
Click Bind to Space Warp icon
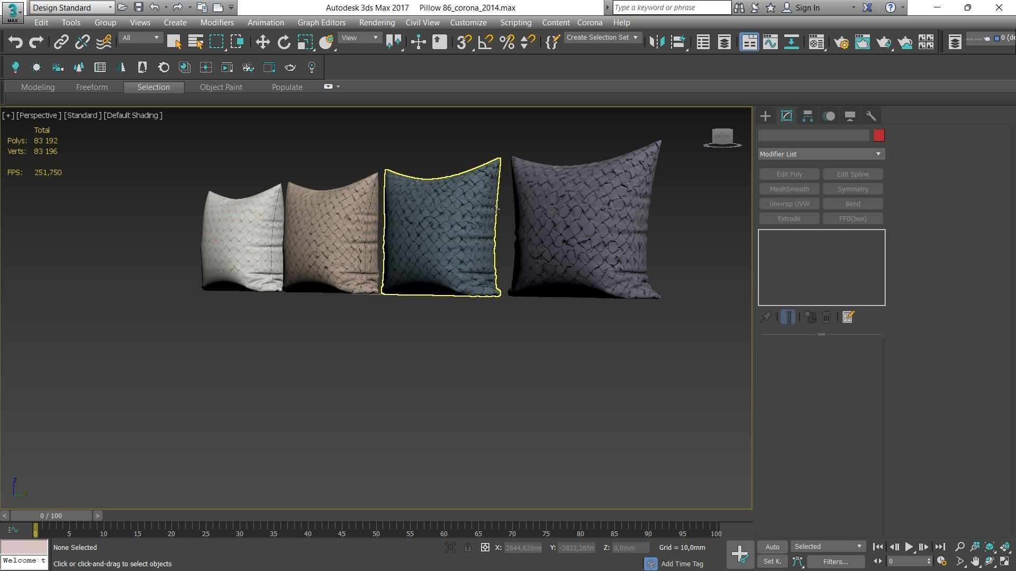tap(104, 42)
